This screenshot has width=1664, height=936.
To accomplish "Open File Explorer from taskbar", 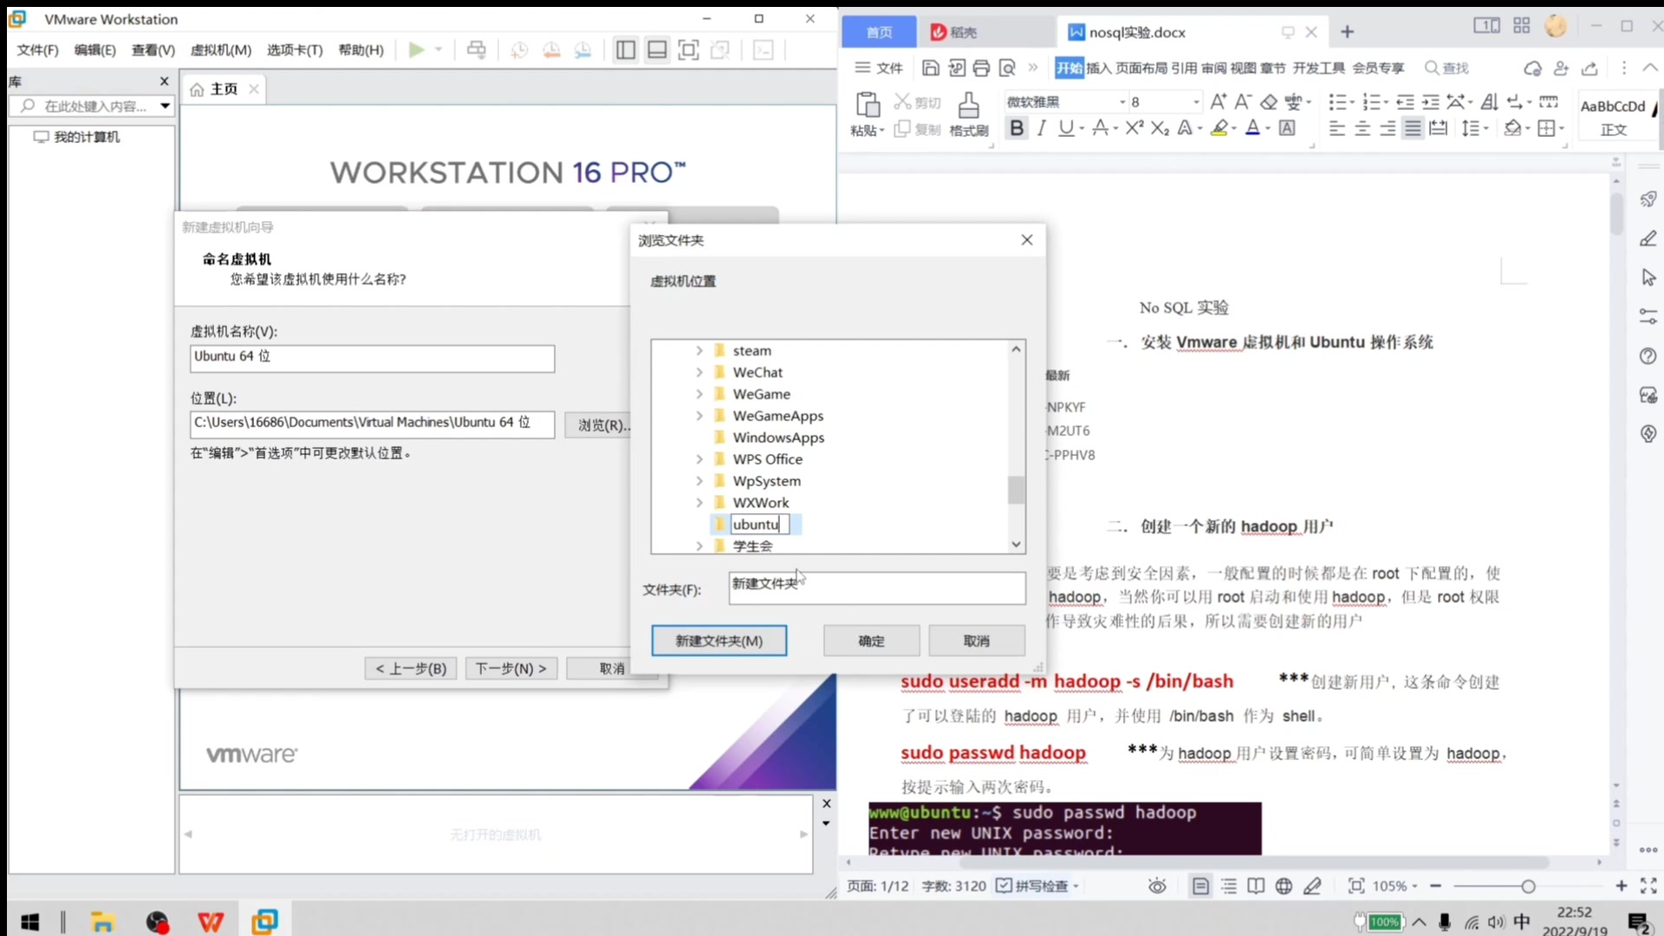I will [102, 922].
